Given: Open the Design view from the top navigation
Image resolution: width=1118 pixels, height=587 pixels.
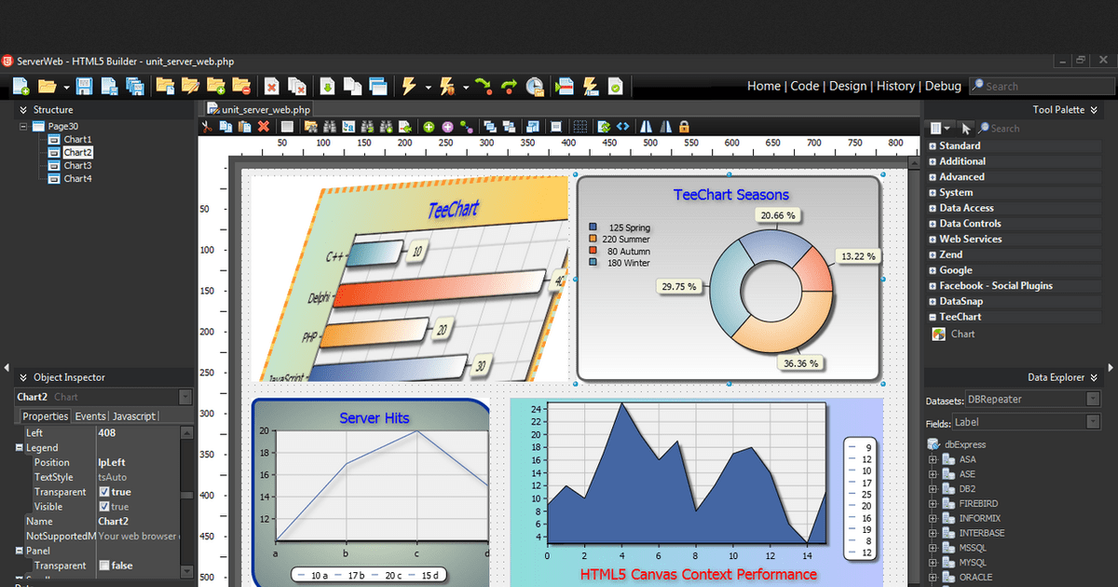Looking at the screenshot, I should pos(848,85).
